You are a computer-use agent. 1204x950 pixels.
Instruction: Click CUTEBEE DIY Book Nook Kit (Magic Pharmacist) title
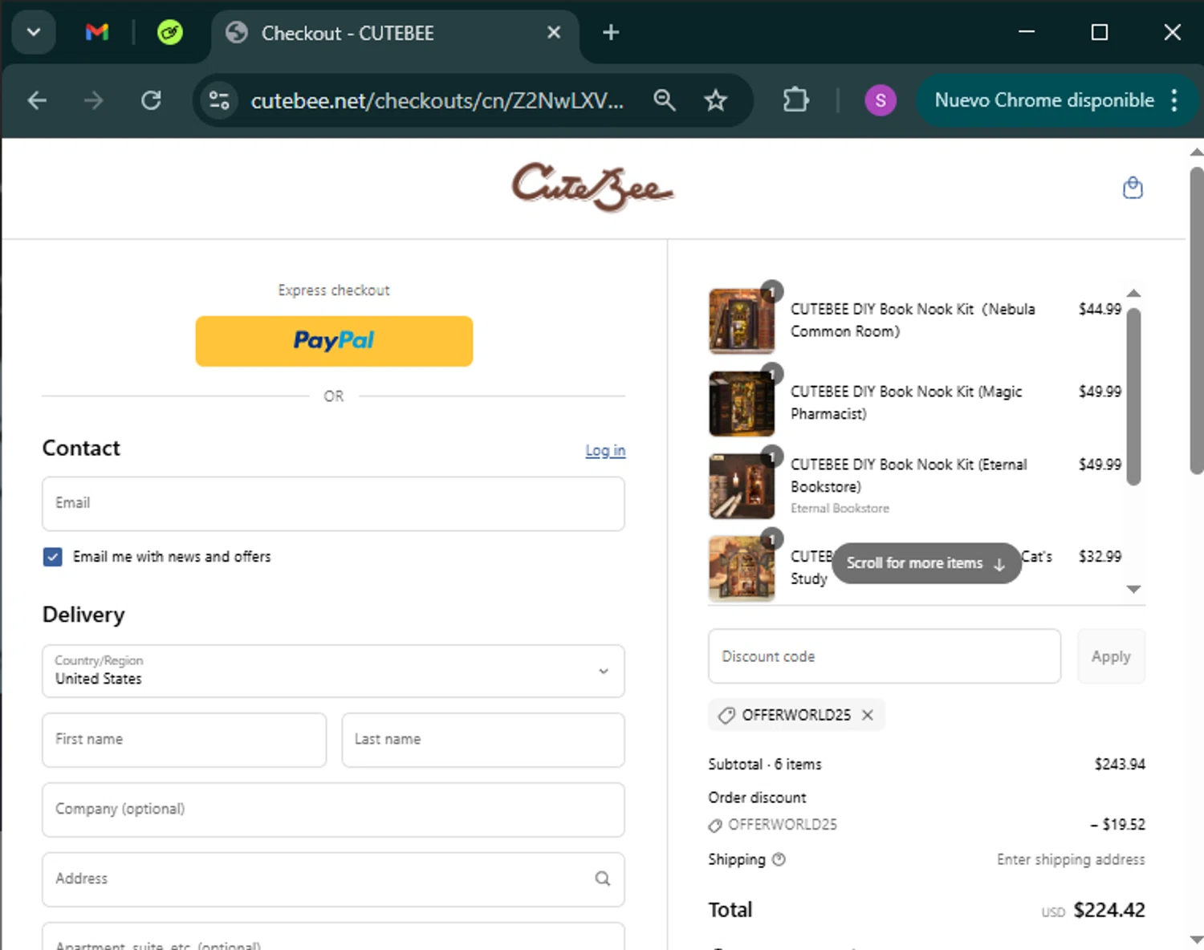[x=906, y=403]
